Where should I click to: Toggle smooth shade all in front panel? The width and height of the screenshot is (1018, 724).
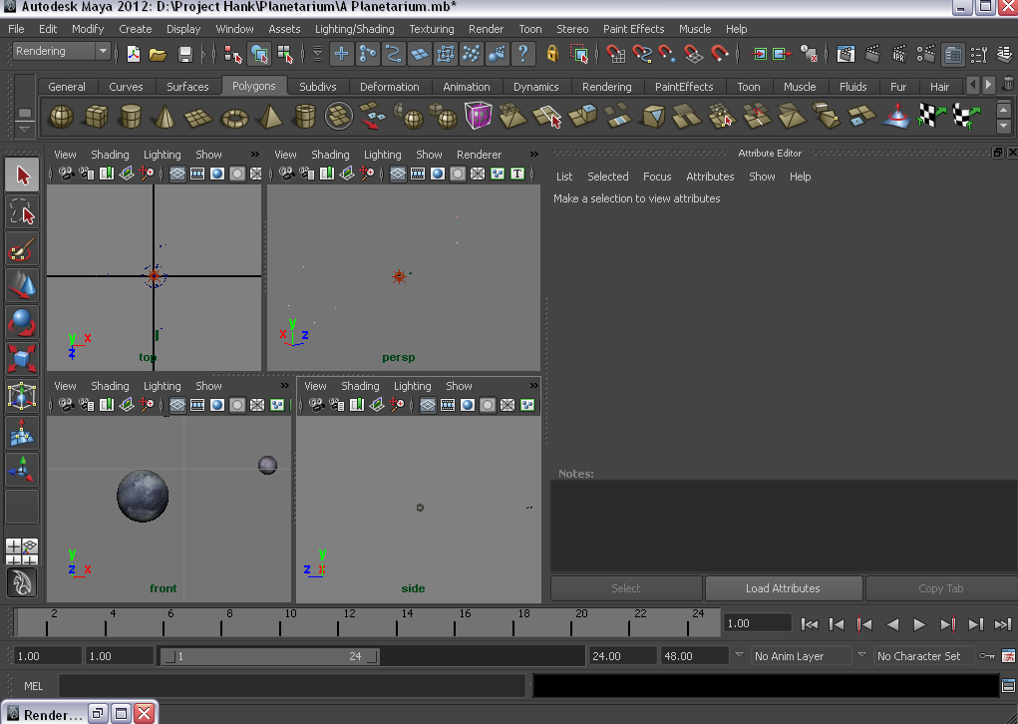coord(216,405)
